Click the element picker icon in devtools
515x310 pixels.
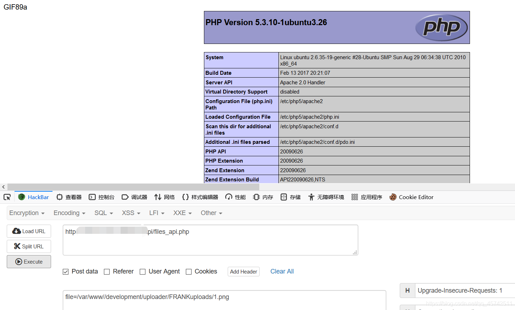[7, 197]
